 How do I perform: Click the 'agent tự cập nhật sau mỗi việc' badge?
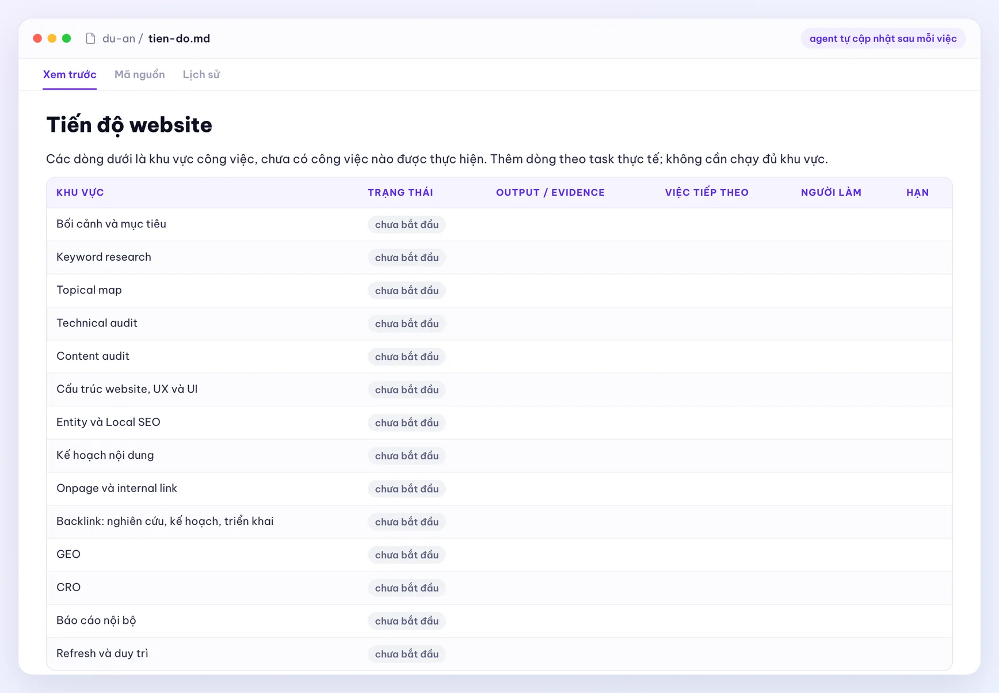(883, 39)
